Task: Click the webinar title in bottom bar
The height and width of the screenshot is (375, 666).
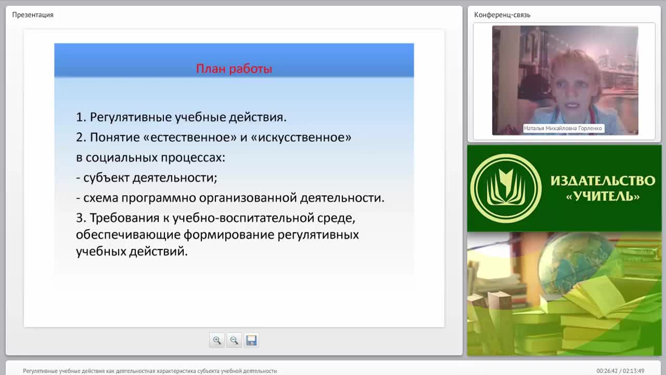Action: tap(150, 371)
